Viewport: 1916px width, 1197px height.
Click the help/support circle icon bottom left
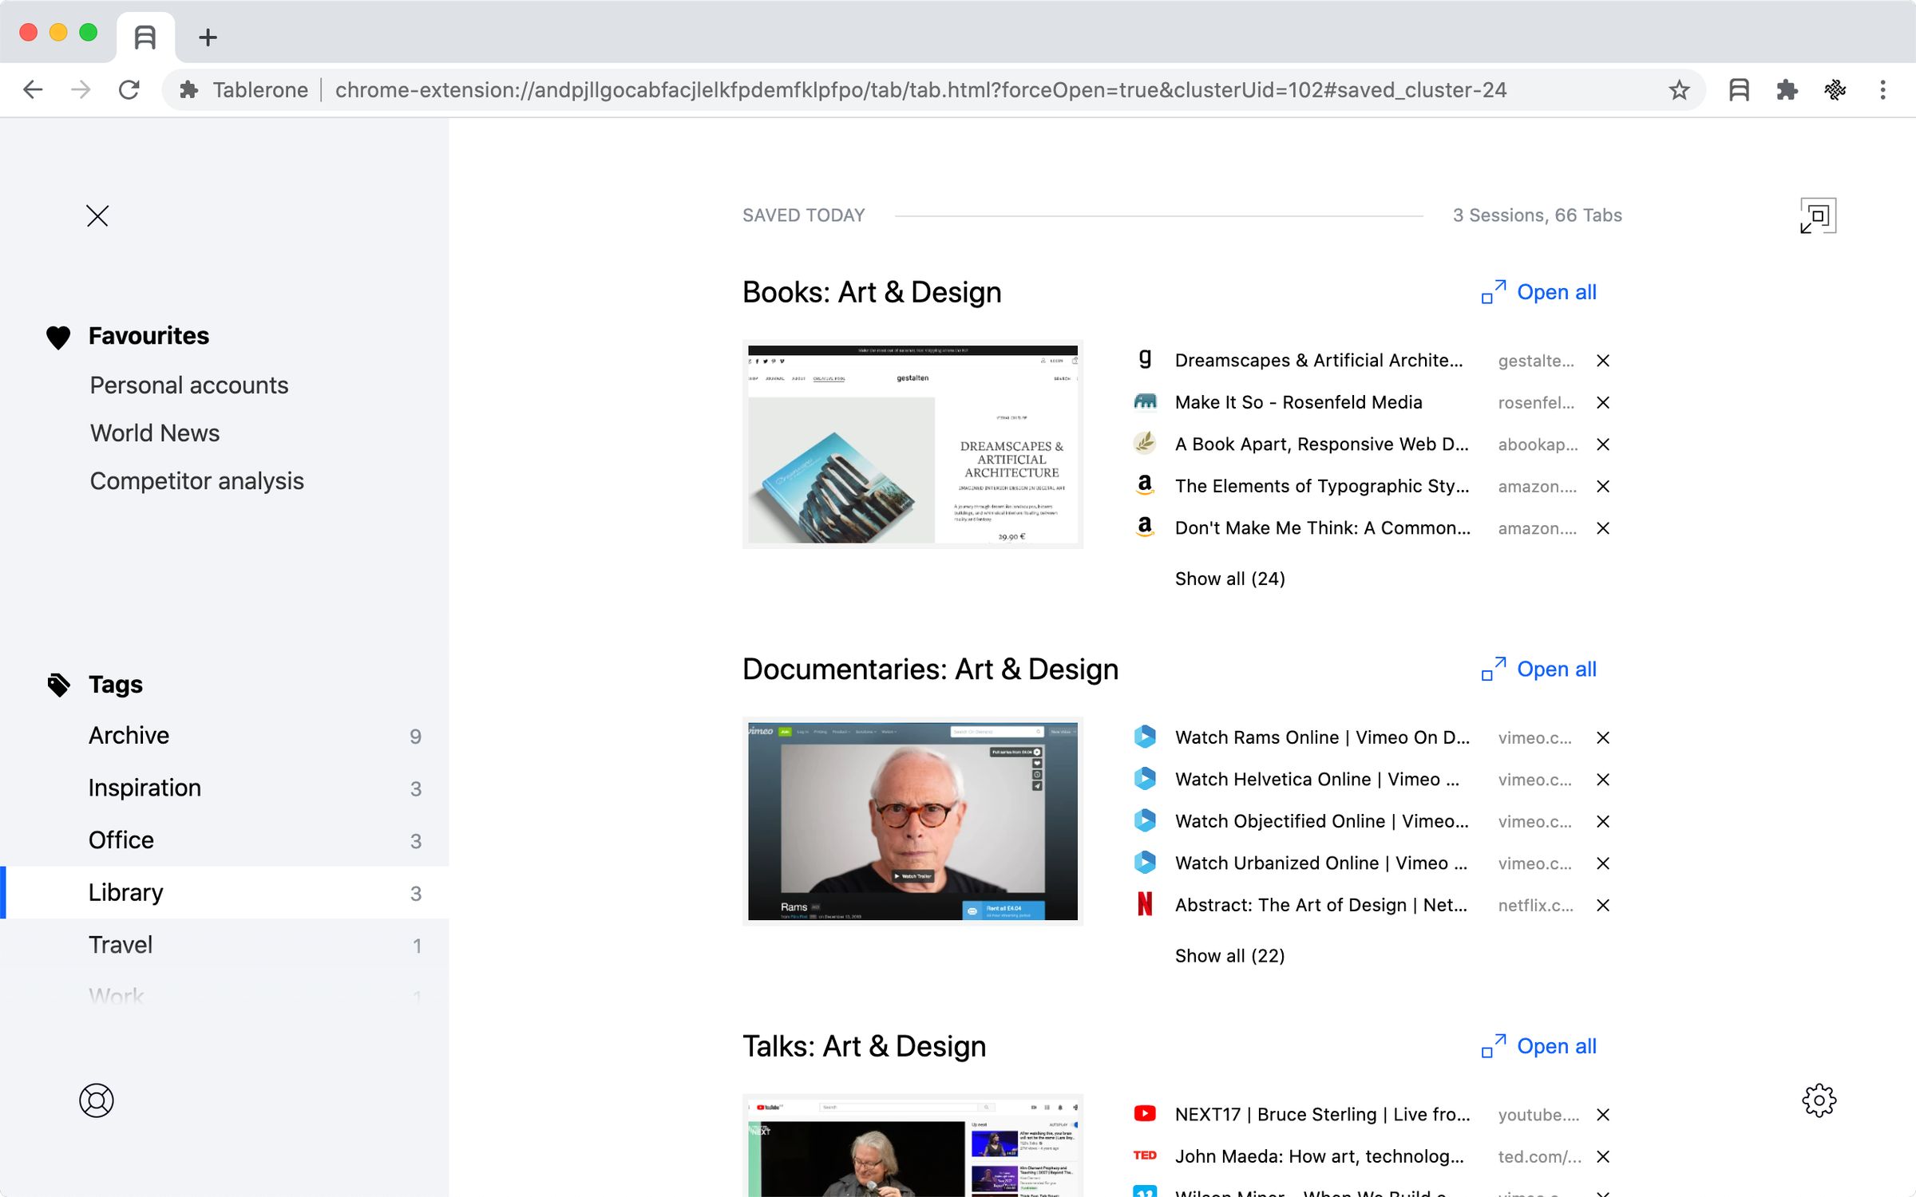point(95,1099)
